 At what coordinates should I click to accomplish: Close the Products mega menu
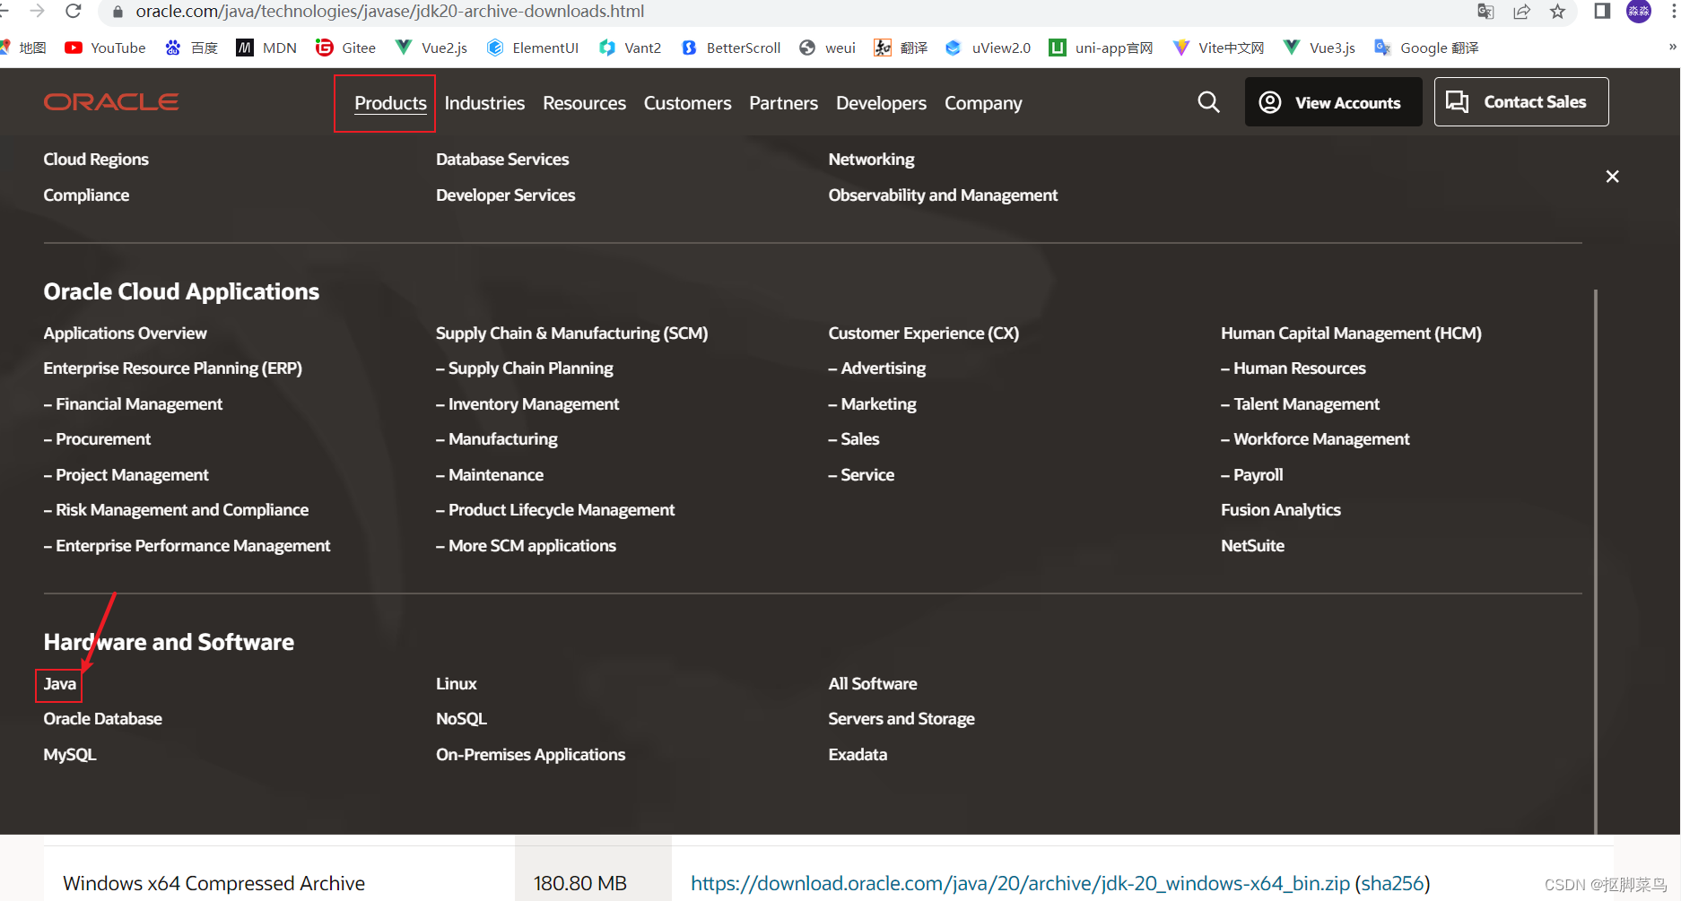point(1612,177)
